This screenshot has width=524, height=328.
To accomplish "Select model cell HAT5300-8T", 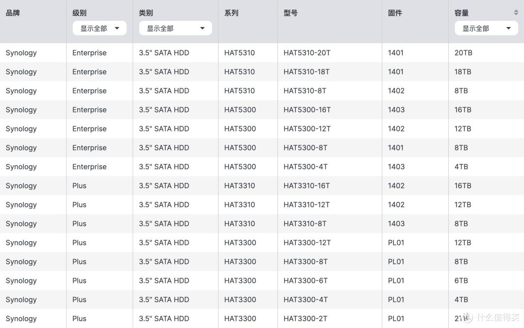I will tap(306, 148).
